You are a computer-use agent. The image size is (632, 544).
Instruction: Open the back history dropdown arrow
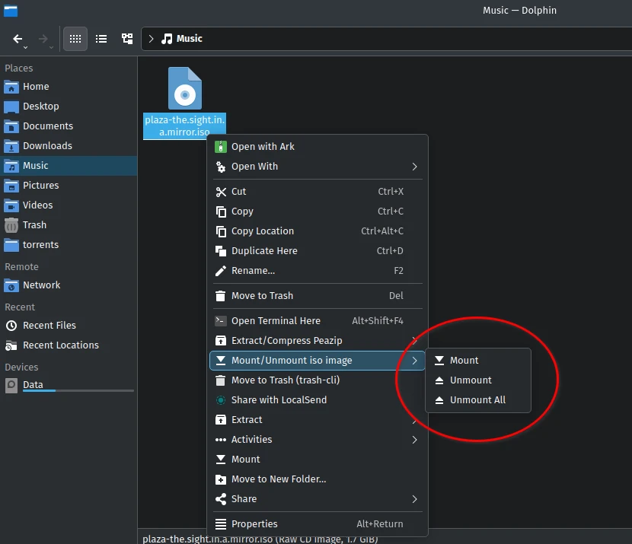pyautogui.click(x=25, y=47)
